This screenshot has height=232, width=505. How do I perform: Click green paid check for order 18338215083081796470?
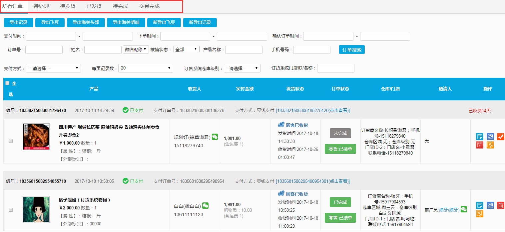click(126, 110)
